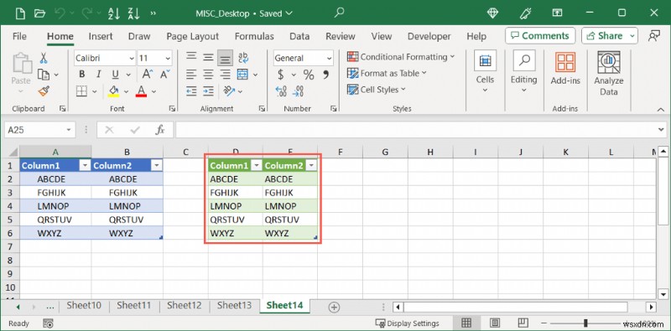Screen dimensions: 671x331
Task: Open the File tab
Action: point(19,36)
